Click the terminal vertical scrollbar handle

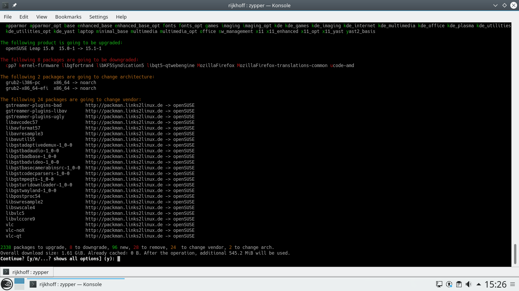tap(515, 255)
